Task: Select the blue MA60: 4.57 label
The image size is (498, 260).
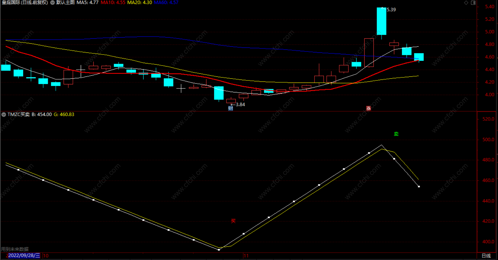Action: tap(166, 2)
